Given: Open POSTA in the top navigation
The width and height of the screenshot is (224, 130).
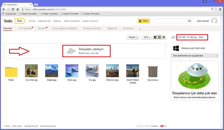Looking at the screenshot, I should point(32,21).
